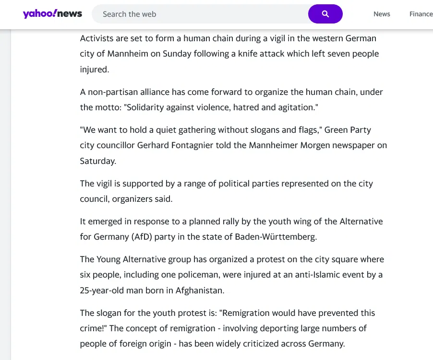Click the text '25-year-old man born in Afghanistan'
This screenshot has height=360, width=433.
[x=152, y=290]
